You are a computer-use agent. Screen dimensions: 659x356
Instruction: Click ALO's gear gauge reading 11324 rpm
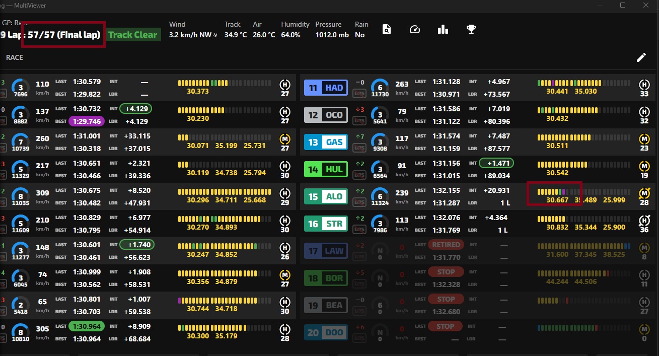(380, 197)
